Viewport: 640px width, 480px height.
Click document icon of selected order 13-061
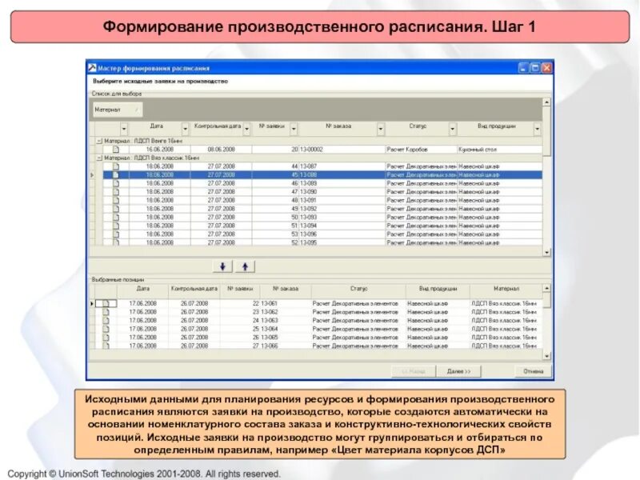tap(106, 304)
